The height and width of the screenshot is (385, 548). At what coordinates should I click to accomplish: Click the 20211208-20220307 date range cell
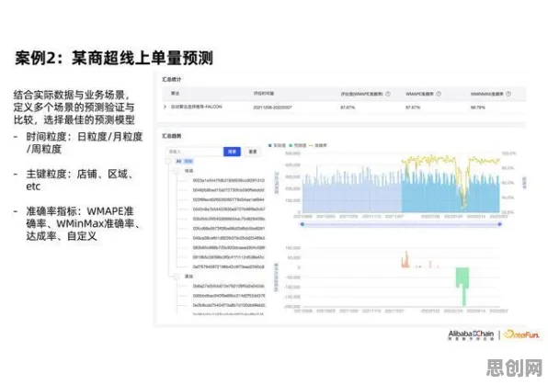click(x=272, y=108)
